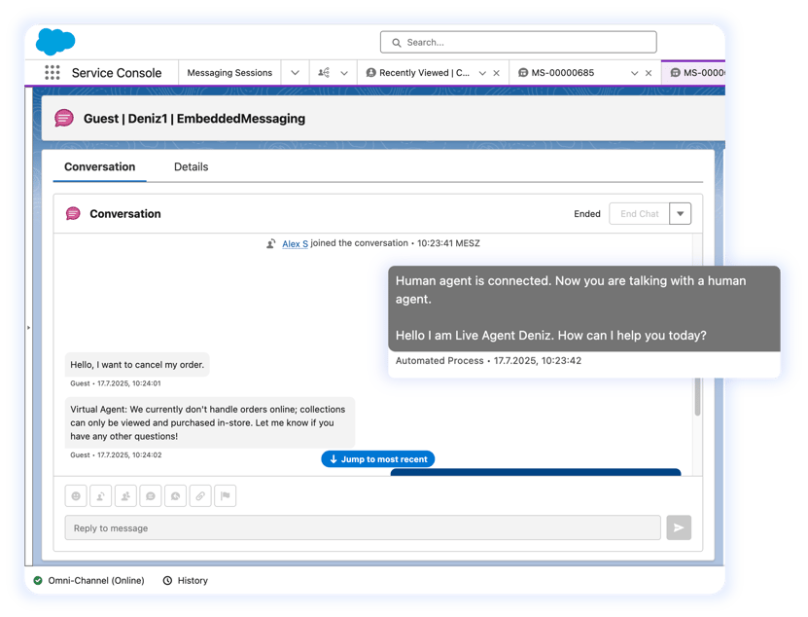Image resolution: width=808 pixels, height=617 pixels.
Task: Open the App Launcher grid icon
Action: click(53, 73)
